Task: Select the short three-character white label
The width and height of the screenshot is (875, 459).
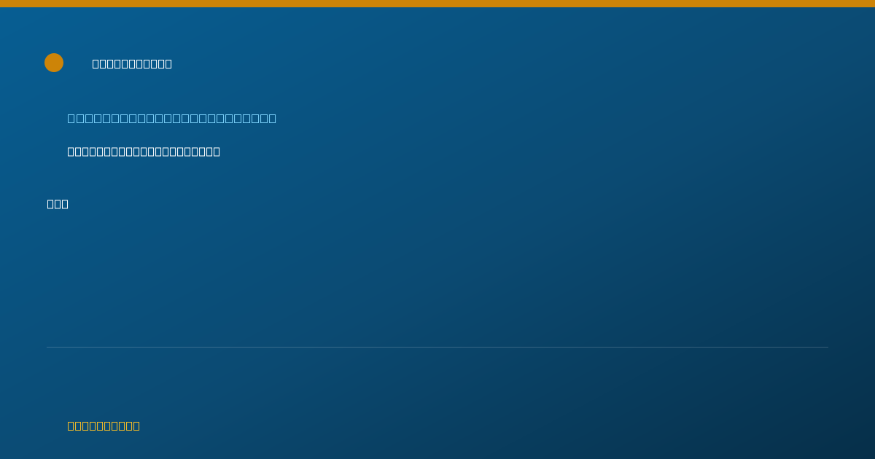Action: tap(58, 204)
